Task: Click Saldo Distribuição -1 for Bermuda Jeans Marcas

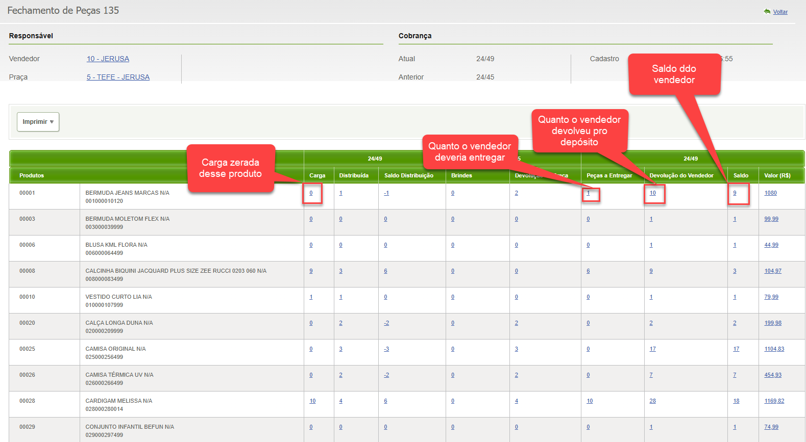Action: click(x=386, y=193)
